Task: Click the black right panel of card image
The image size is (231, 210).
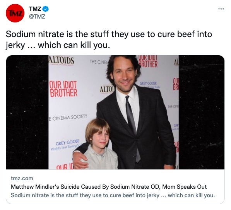Action: coord(202,113)
